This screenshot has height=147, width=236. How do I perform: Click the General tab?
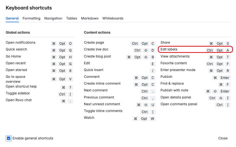pyautogui.click(x=12, y=18)
